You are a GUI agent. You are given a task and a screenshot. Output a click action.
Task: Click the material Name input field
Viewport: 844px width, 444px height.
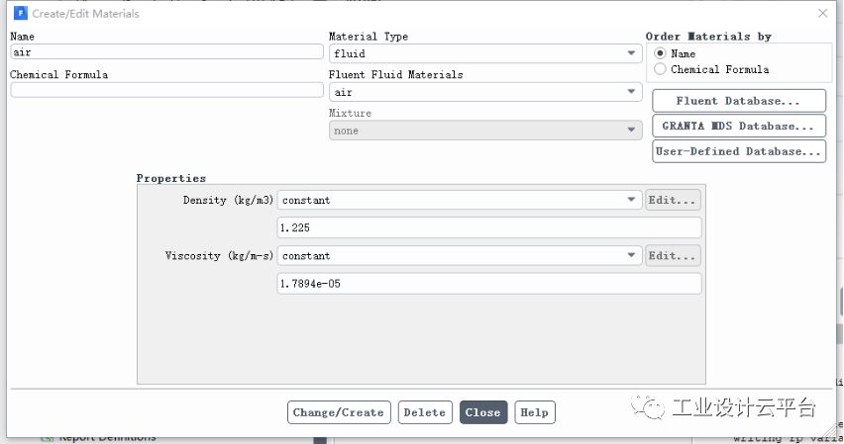point(166,52)
